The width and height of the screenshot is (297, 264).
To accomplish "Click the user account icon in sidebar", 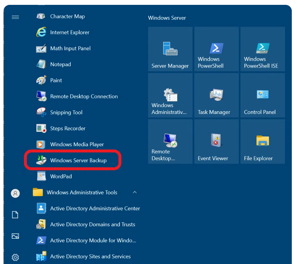I will [15, 193].
